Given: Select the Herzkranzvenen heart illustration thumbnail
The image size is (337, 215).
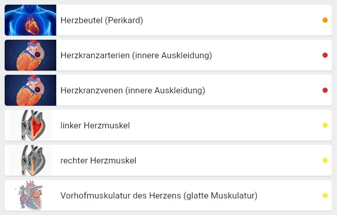Looking at the screenshot, I should click(x=30, y=90).
